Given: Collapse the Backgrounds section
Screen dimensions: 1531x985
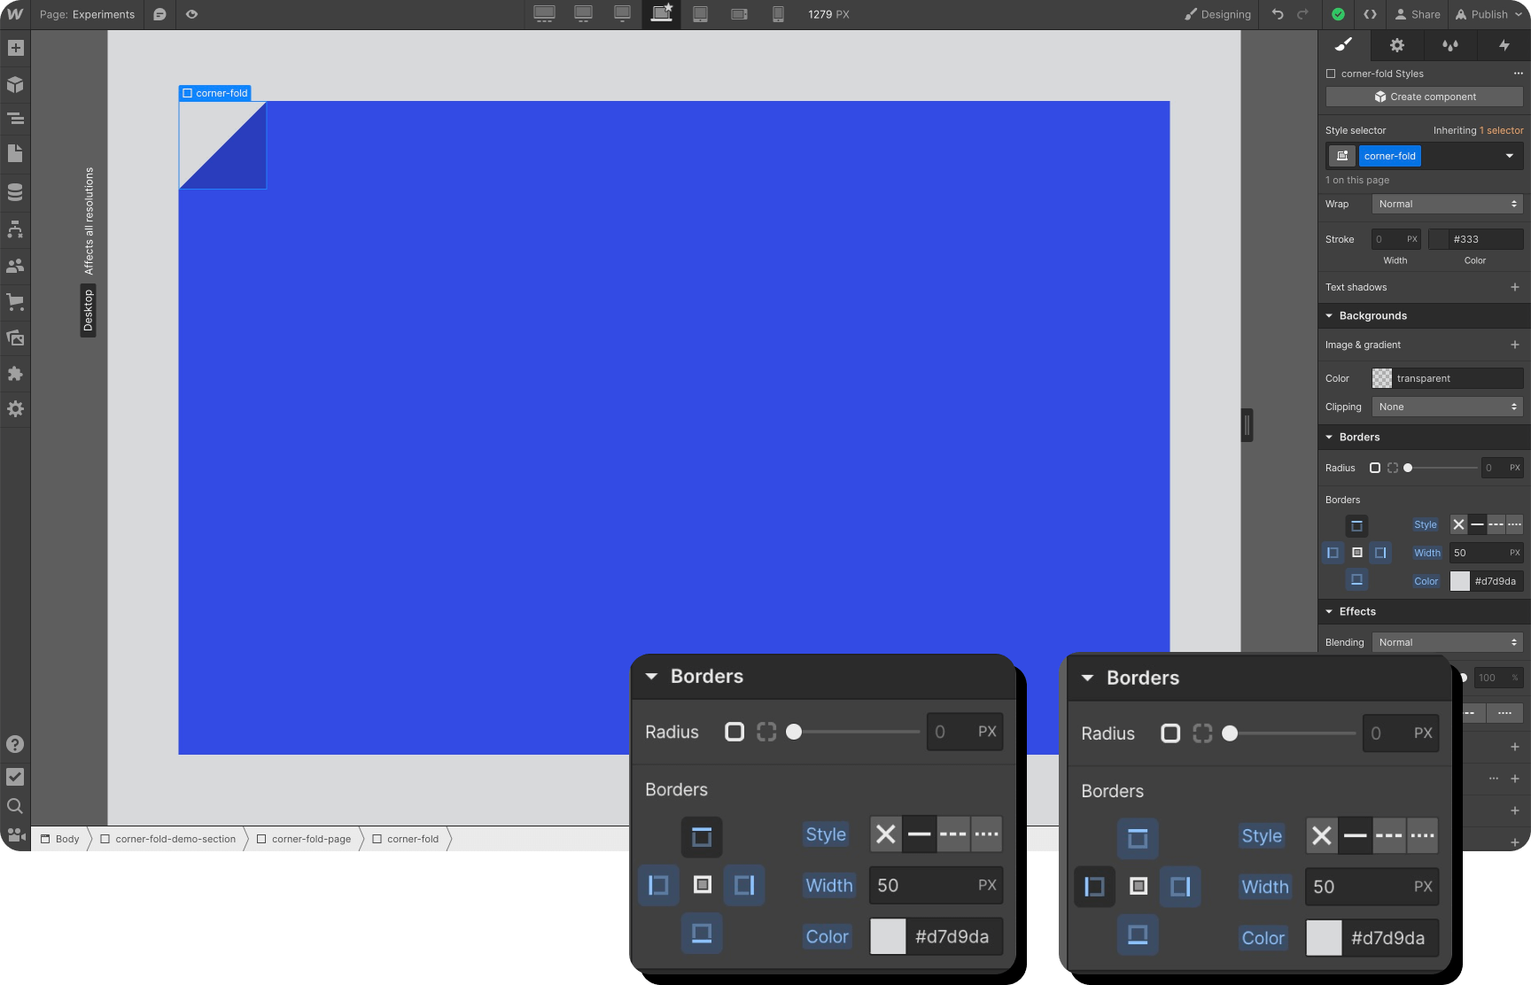Looking at the screenshot, I should click(1329, 315).
